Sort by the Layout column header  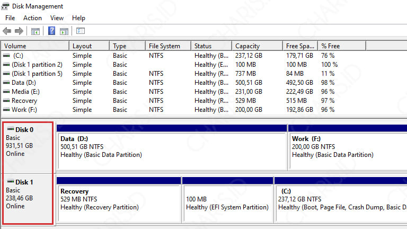(89, 46)
